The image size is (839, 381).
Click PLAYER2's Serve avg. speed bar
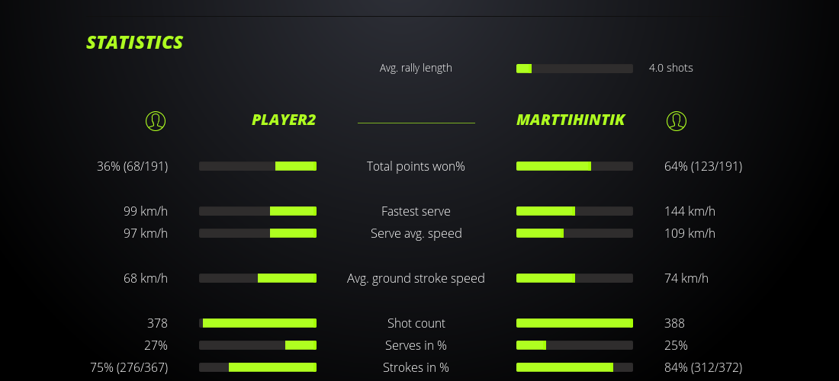pos(258,233)
